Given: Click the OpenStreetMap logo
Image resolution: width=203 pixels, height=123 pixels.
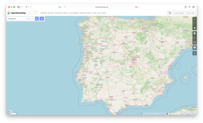Looking at the screenshot, I should pos(17,13).
